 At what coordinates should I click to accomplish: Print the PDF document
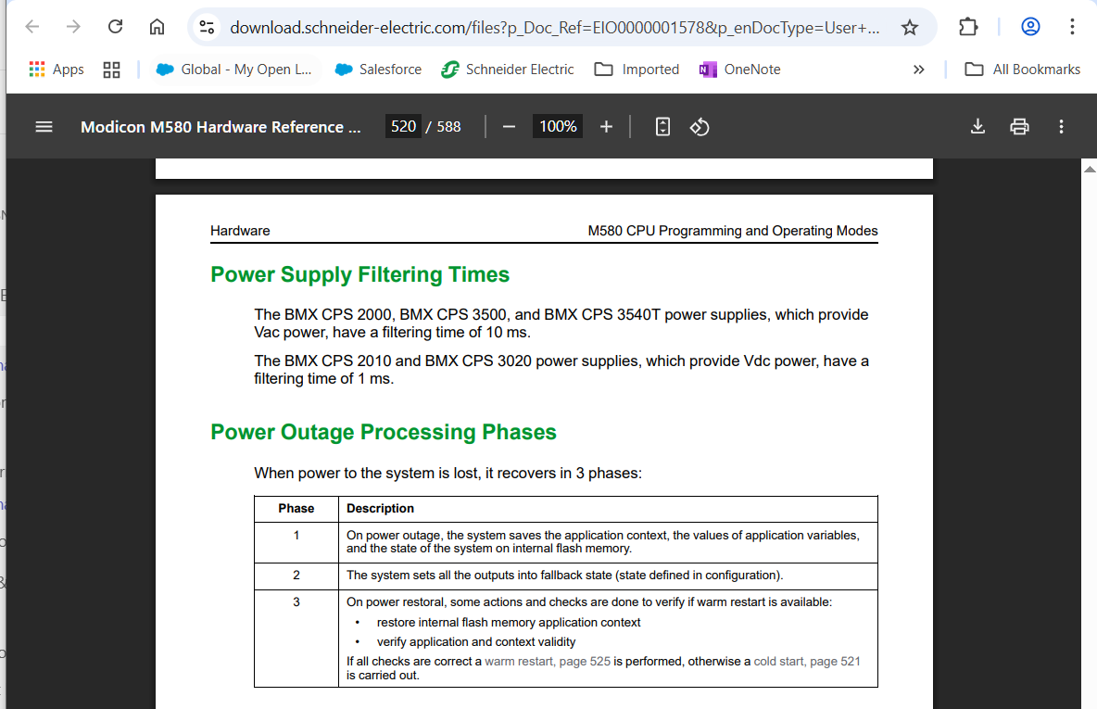(x=1019, y=127)
